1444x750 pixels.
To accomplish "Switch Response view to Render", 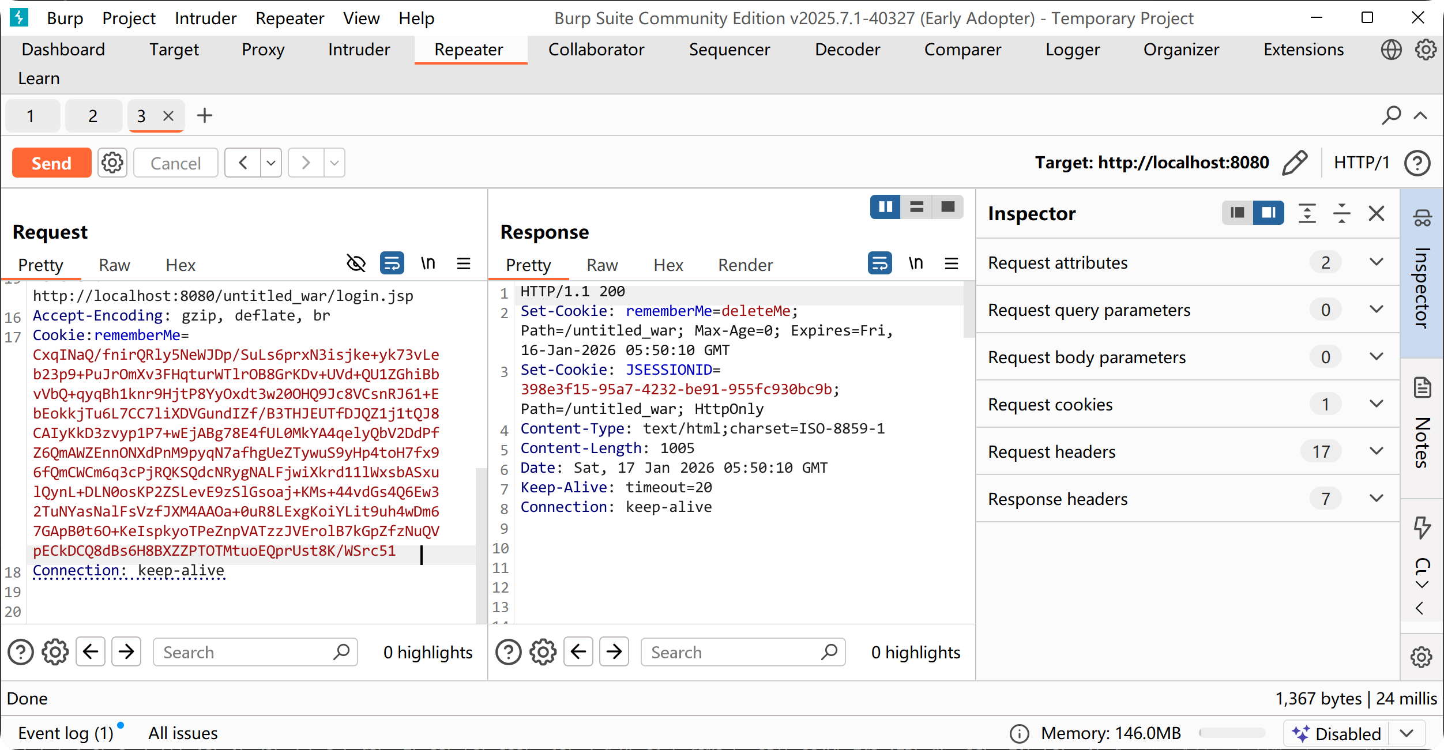I will [745, 265].
